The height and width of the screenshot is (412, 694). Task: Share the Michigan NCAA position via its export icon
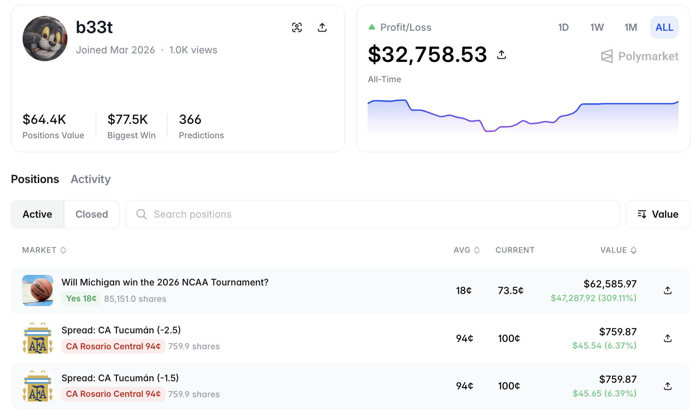[667, 290]
